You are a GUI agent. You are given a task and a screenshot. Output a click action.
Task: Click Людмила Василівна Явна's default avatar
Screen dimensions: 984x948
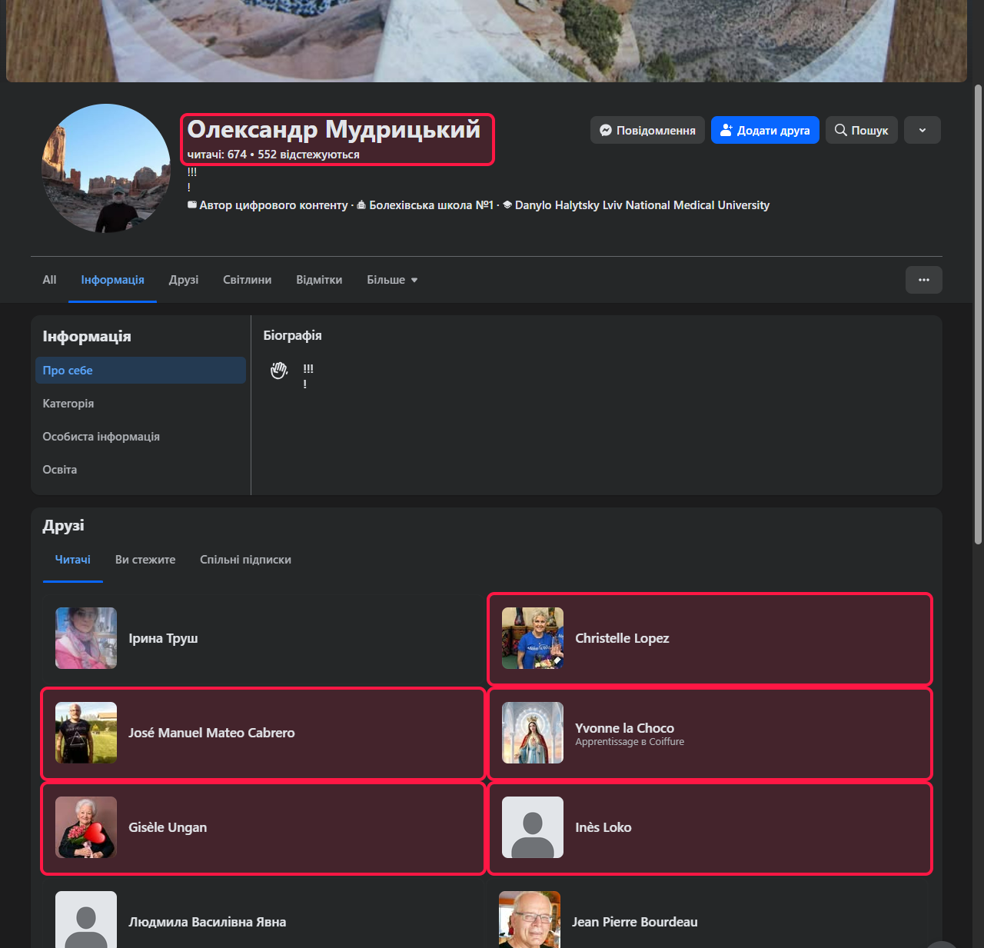click(x=86, y=920)
